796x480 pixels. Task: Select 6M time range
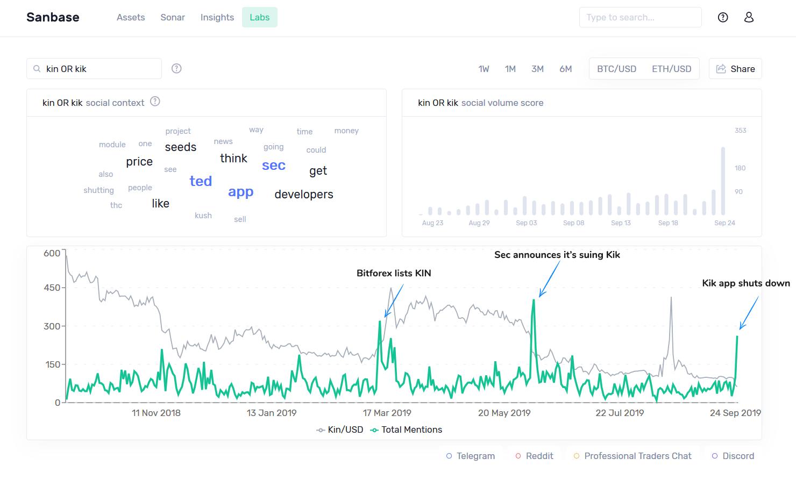click(565, 69)
